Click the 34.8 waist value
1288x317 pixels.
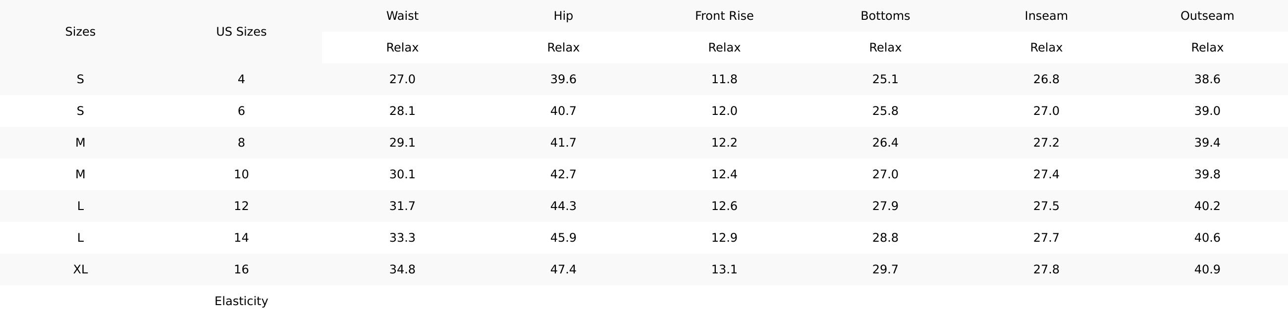(402, 269)
